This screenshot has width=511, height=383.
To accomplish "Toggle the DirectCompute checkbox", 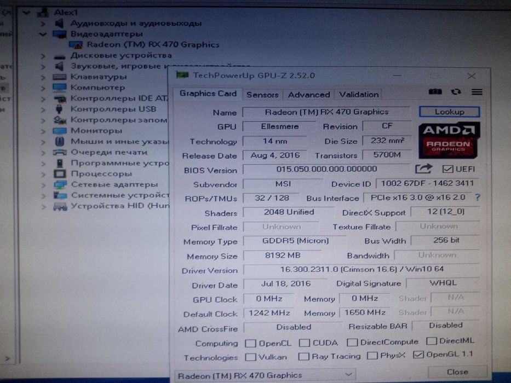I will tap(352, 343).
